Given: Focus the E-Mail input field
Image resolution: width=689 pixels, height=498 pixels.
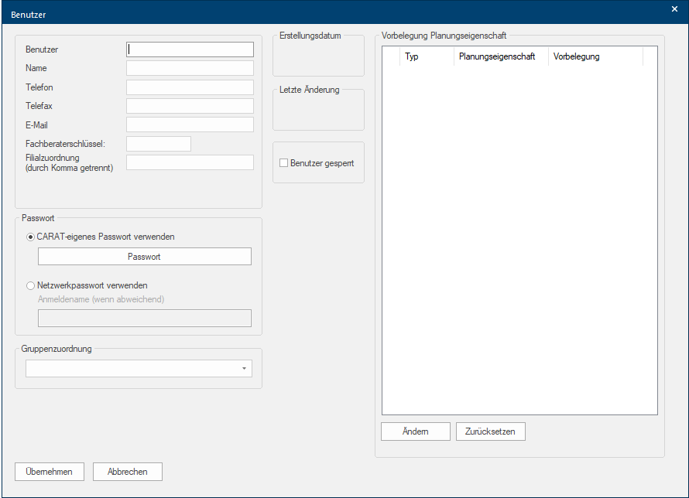Looking at the screenshot, I should coord(190,124).
